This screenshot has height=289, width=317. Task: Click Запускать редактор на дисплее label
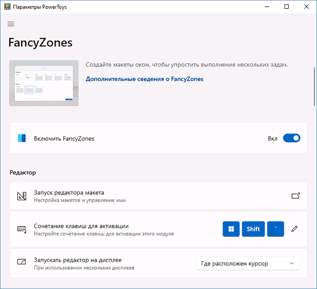point(78,260)
